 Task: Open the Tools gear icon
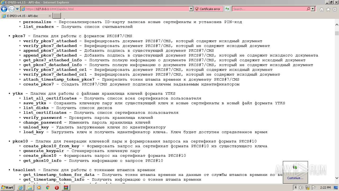(x=335, y=9)
